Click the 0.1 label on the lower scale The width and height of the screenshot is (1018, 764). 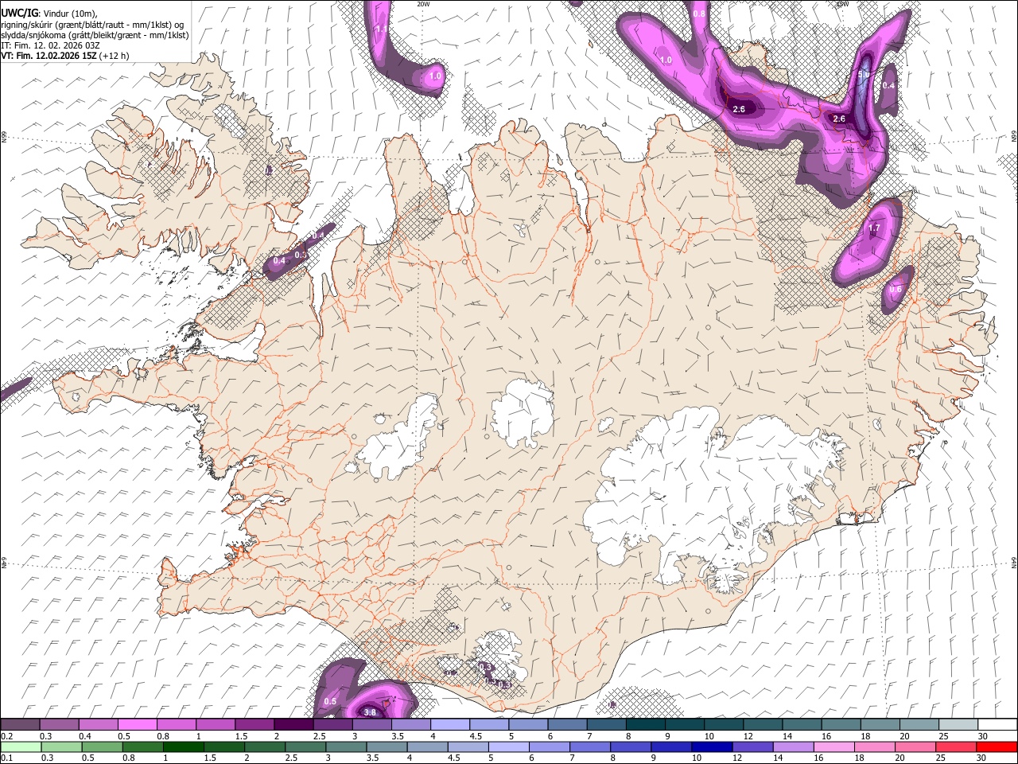point(6,758)
